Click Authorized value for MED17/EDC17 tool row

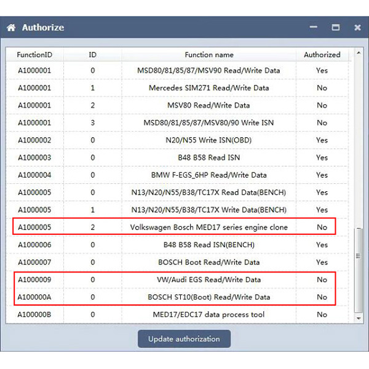(322, 314)
